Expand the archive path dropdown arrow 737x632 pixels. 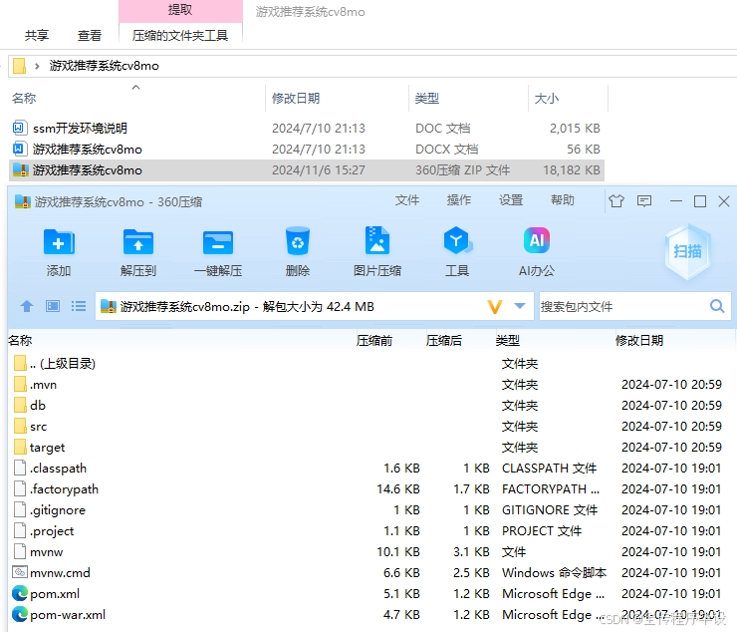coord(520,306)
